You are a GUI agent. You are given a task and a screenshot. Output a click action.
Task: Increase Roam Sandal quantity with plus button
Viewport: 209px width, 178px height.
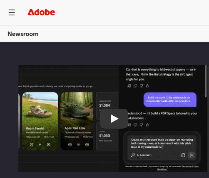point(49,144)
